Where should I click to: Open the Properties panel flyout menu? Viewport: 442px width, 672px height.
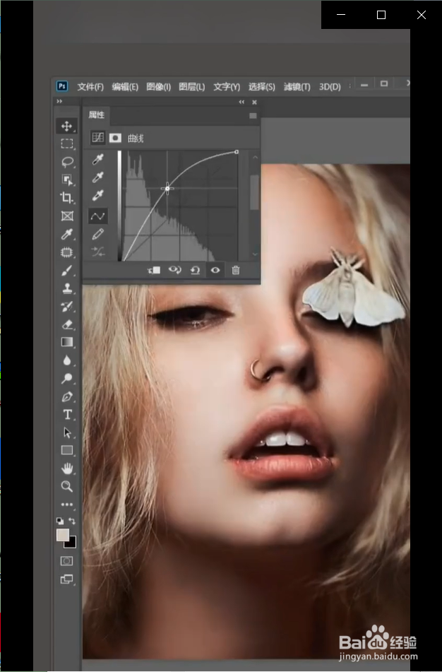pos(253,116)
